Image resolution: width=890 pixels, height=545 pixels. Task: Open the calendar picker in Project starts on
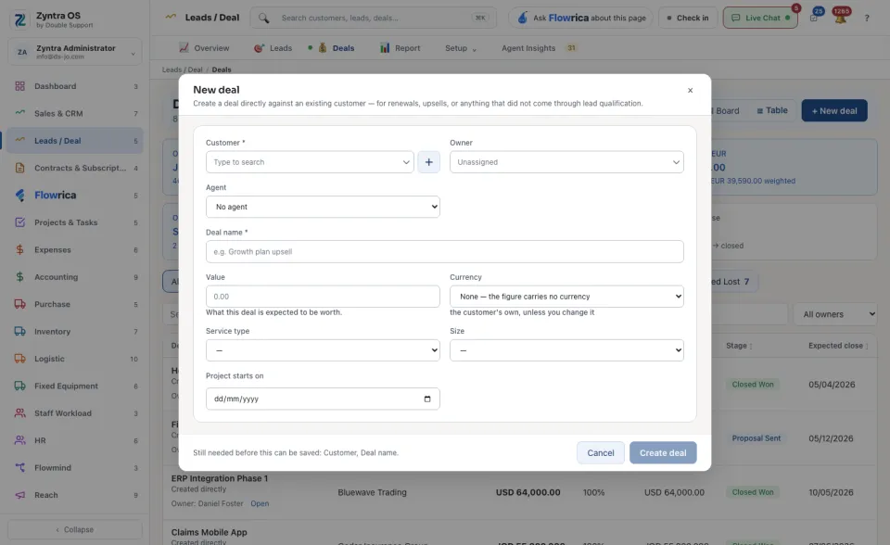coord(427,399)
